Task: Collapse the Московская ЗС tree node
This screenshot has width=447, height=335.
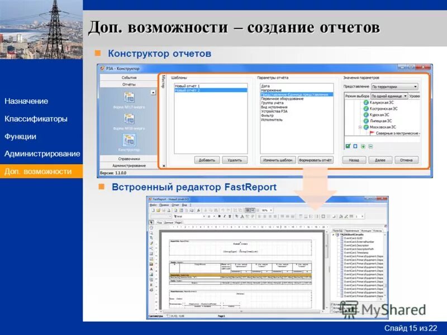Action: [360, 126]
